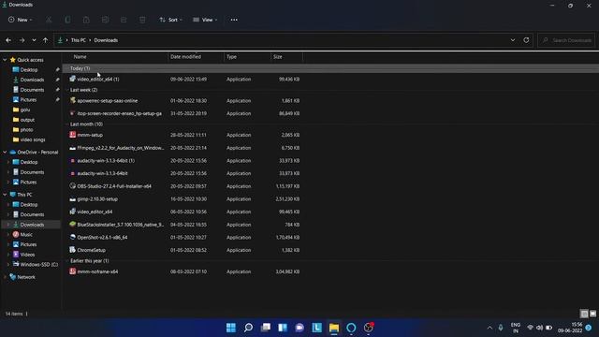The width and height of the screenshot is (599, 337).
Task: Switch to large thumbnails view icon
Action: tap(592, 315)
